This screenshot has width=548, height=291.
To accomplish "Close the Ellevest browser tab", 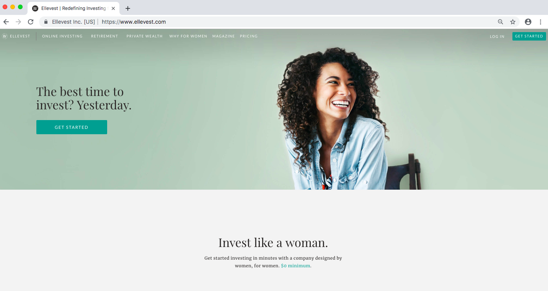I will (x=113, y=8).
